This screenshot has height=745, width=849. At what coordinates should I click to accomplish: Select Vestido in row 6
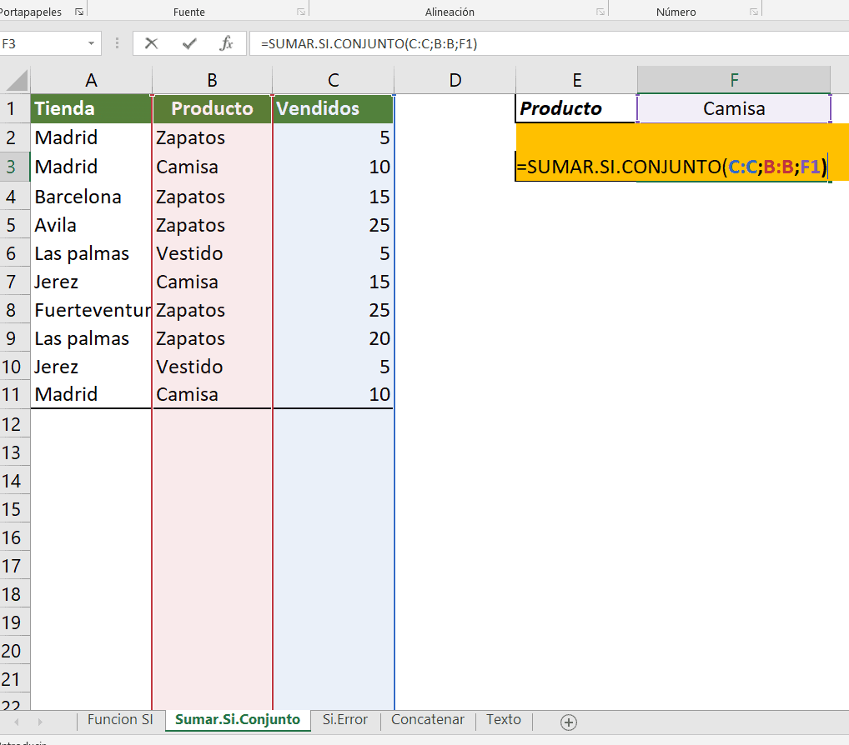(212, 253)
